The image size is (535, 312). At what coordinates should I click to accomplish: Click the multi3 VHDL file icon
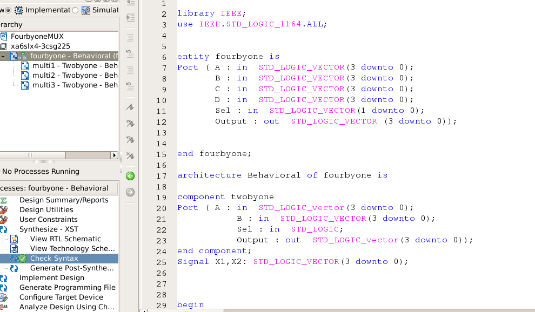[x=25, y=85]
